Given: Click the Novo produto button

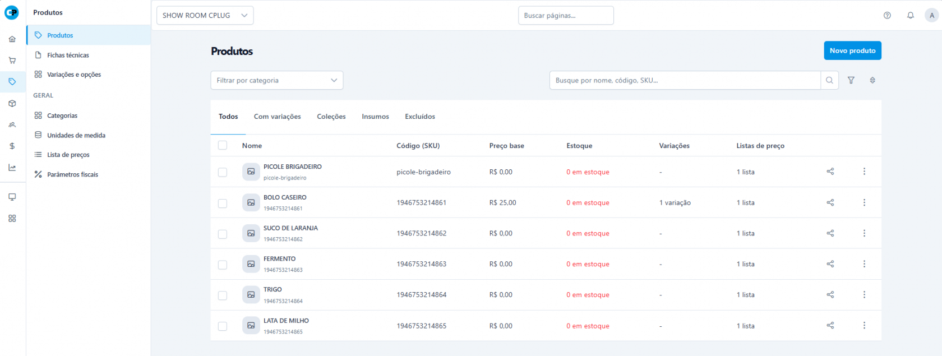Looking at the screenshot, I should coord(852,50).
